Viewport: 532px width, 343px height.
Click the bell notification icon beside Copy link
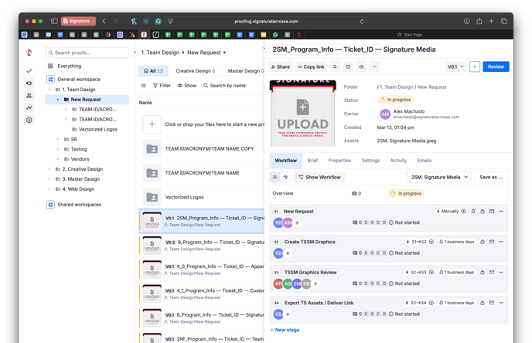point(335,67)
